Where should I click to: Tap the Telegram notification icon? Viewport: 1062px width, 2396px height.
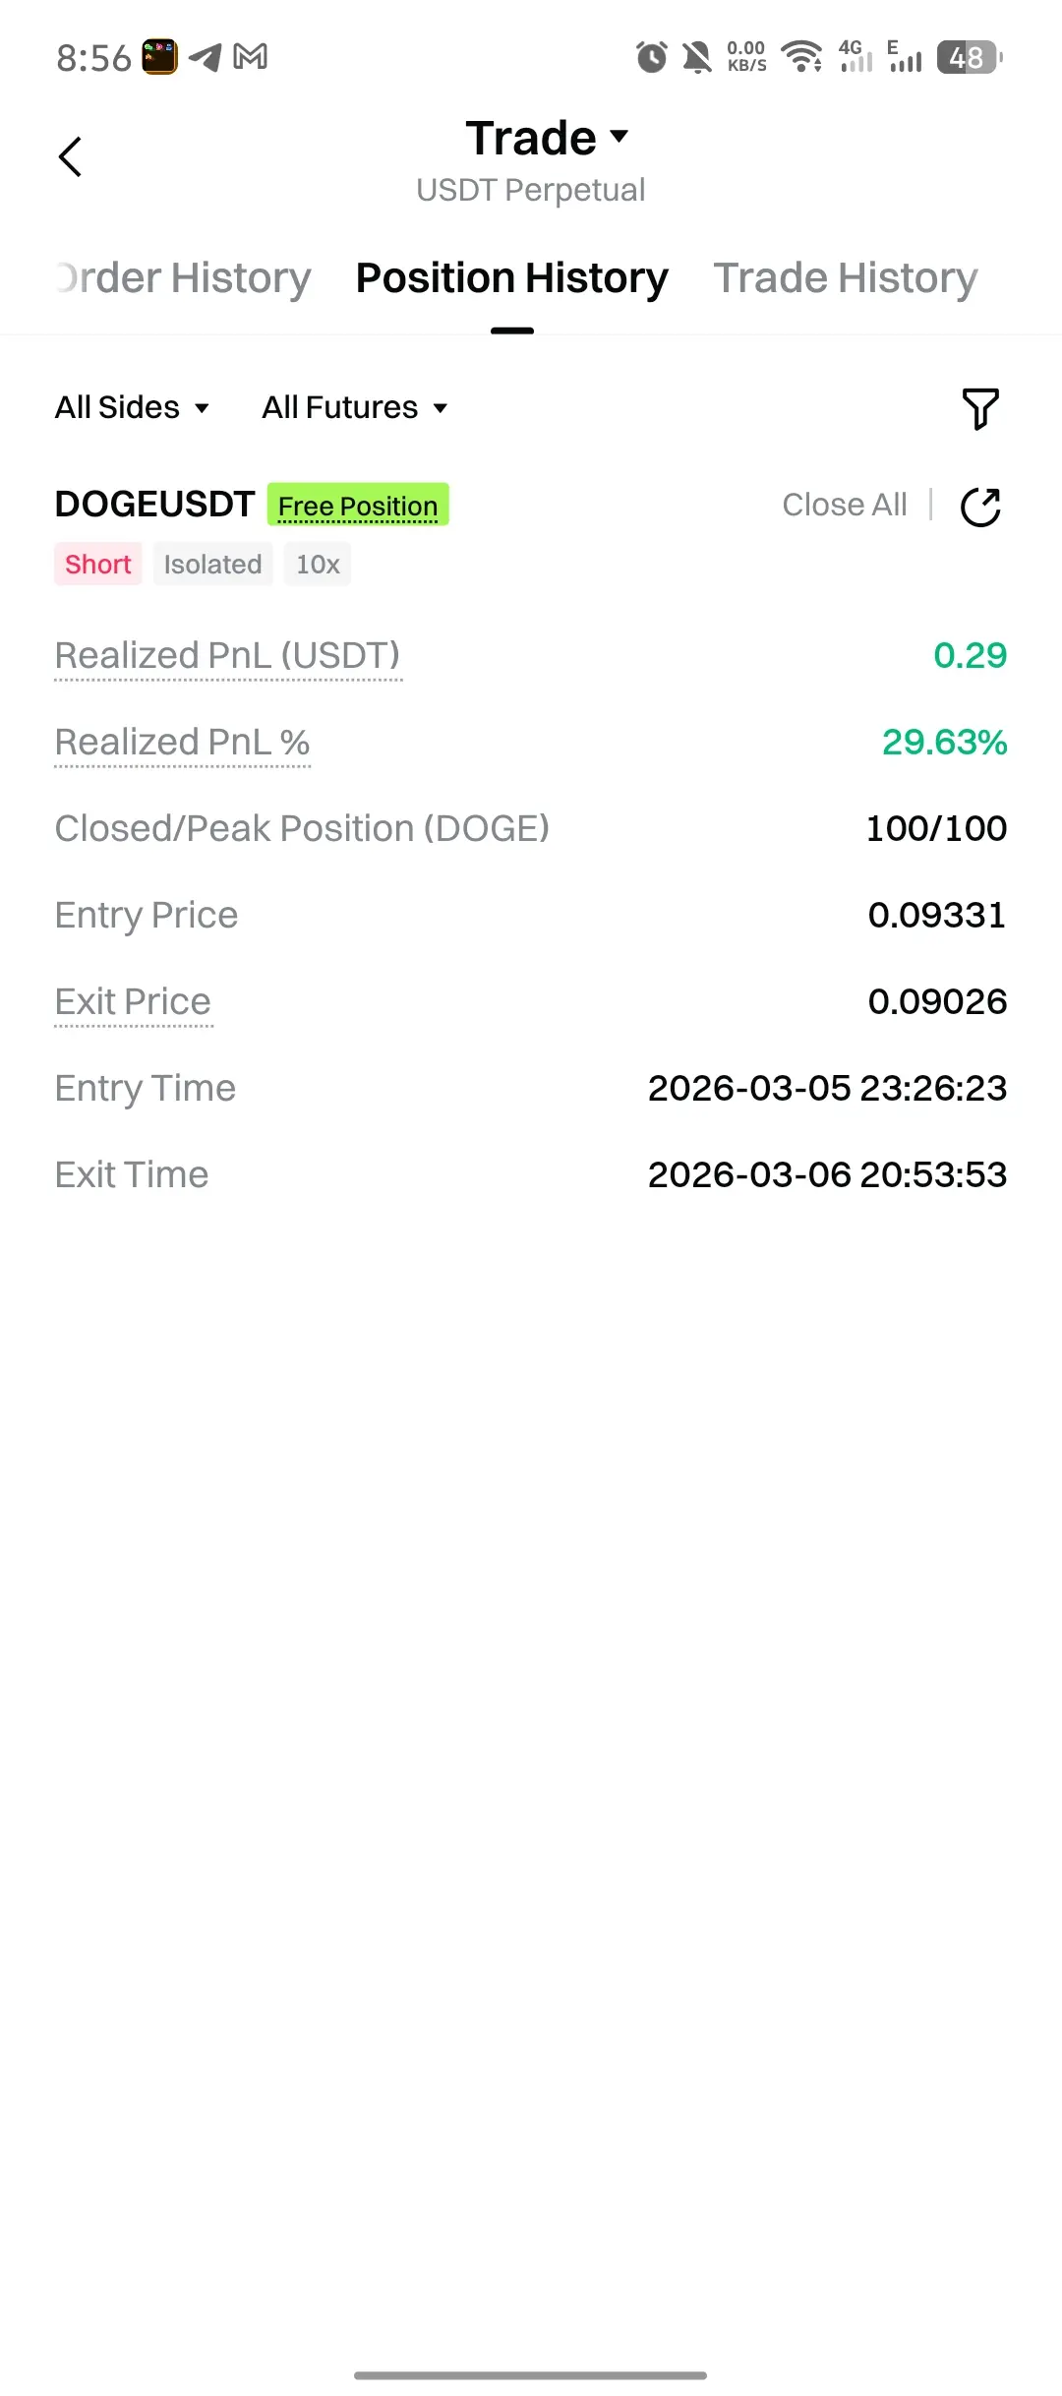(x=205, y=57)
